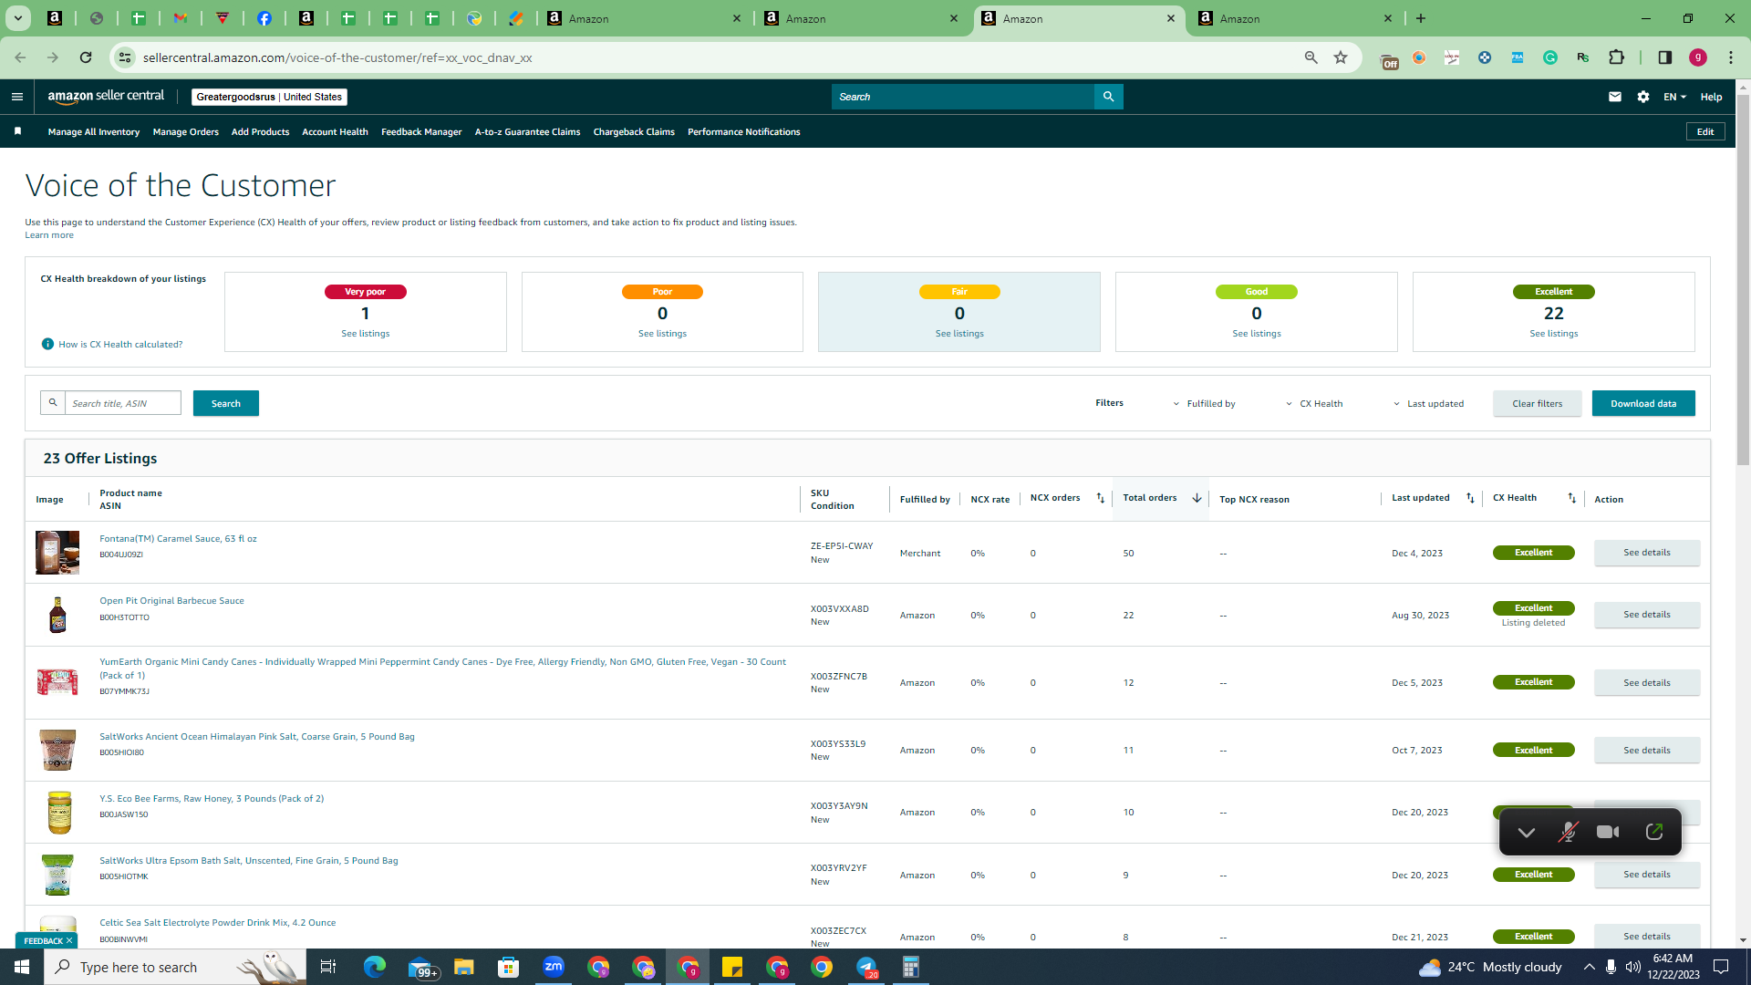Show hidden system tray icons

pos(1589,967)
